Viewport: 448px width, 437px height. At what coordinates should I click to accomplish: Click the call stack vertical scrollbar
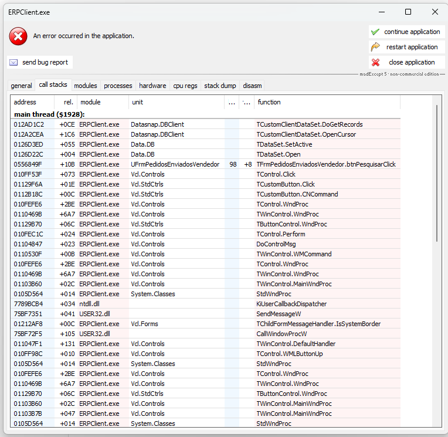pyautogui.click(x=436, y=264)
